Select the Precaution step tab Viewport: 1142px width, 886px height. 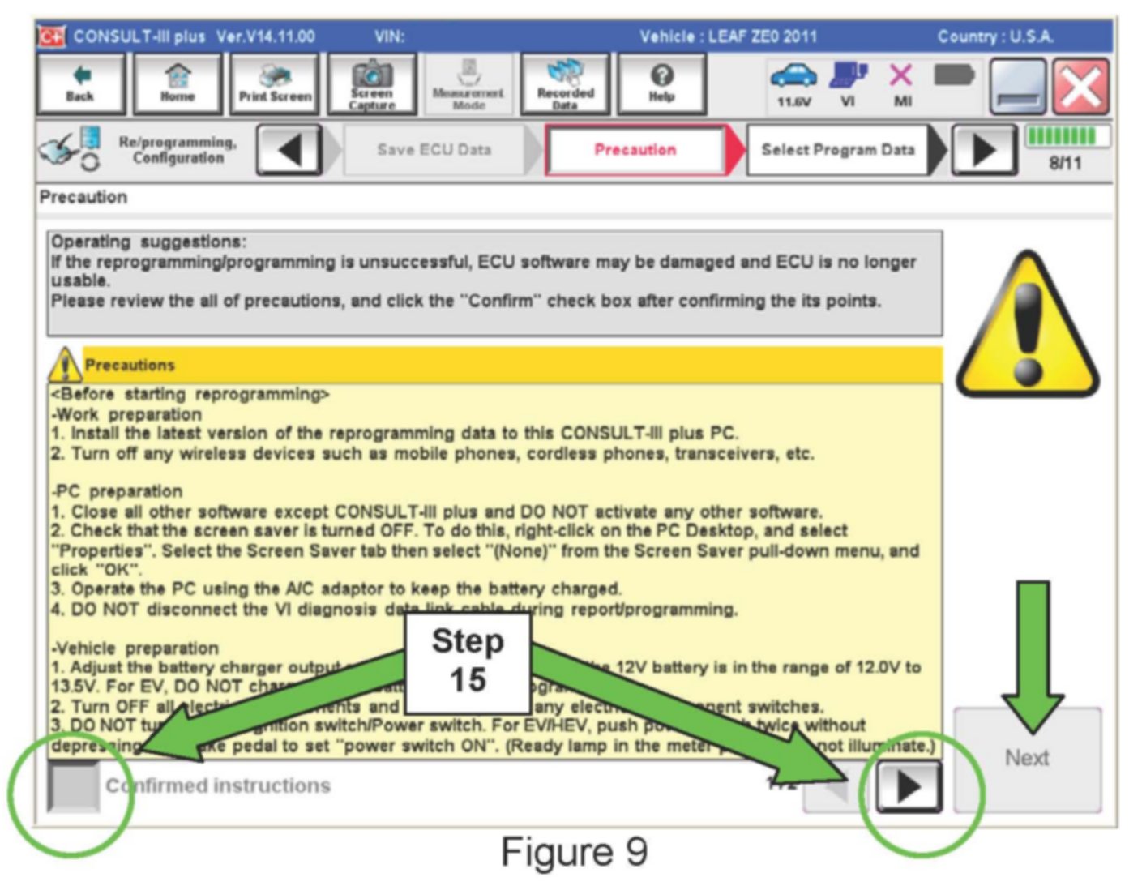635,150
